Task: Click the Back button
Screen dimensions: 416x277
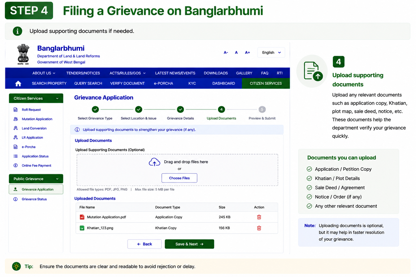Action: [145, 244]
